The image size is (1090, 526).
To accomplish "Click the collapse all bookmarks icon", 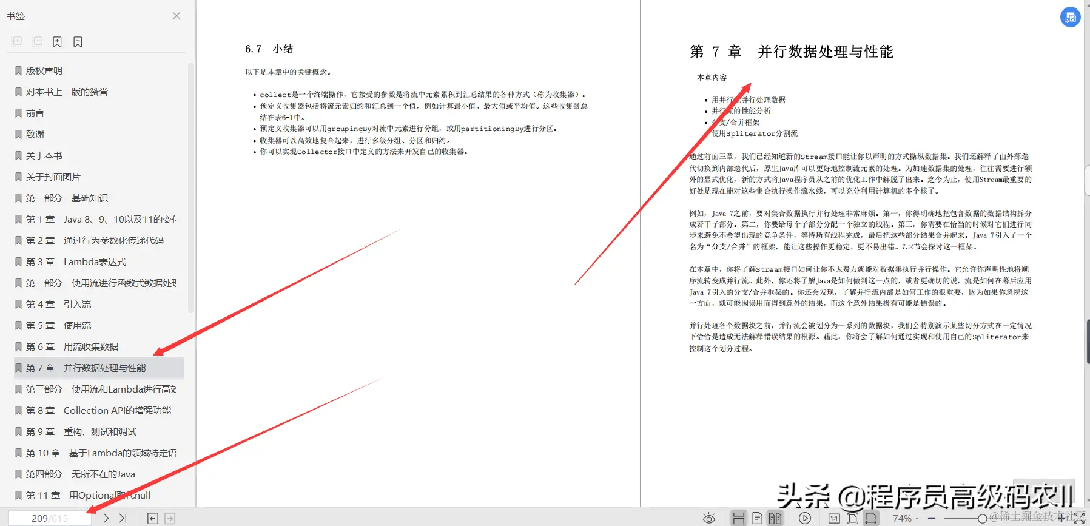I will coord(37,41).
